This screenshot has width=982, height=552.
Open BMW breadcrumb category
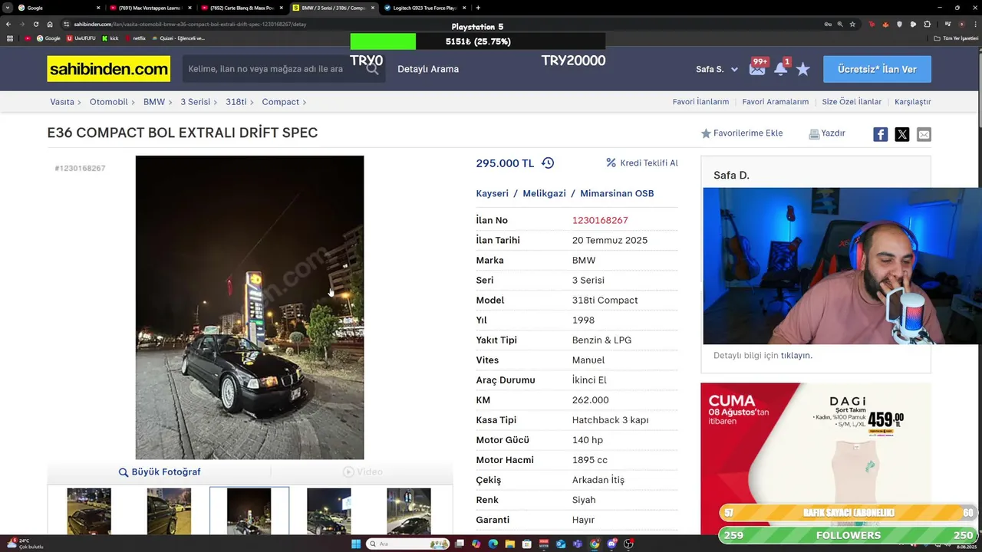pyautogui.click(x=153, y=101)
